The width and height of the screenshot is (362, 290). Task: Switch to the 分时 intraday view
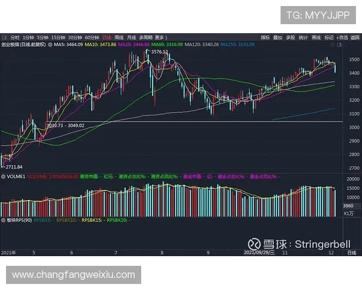click(x=14, y=37)
